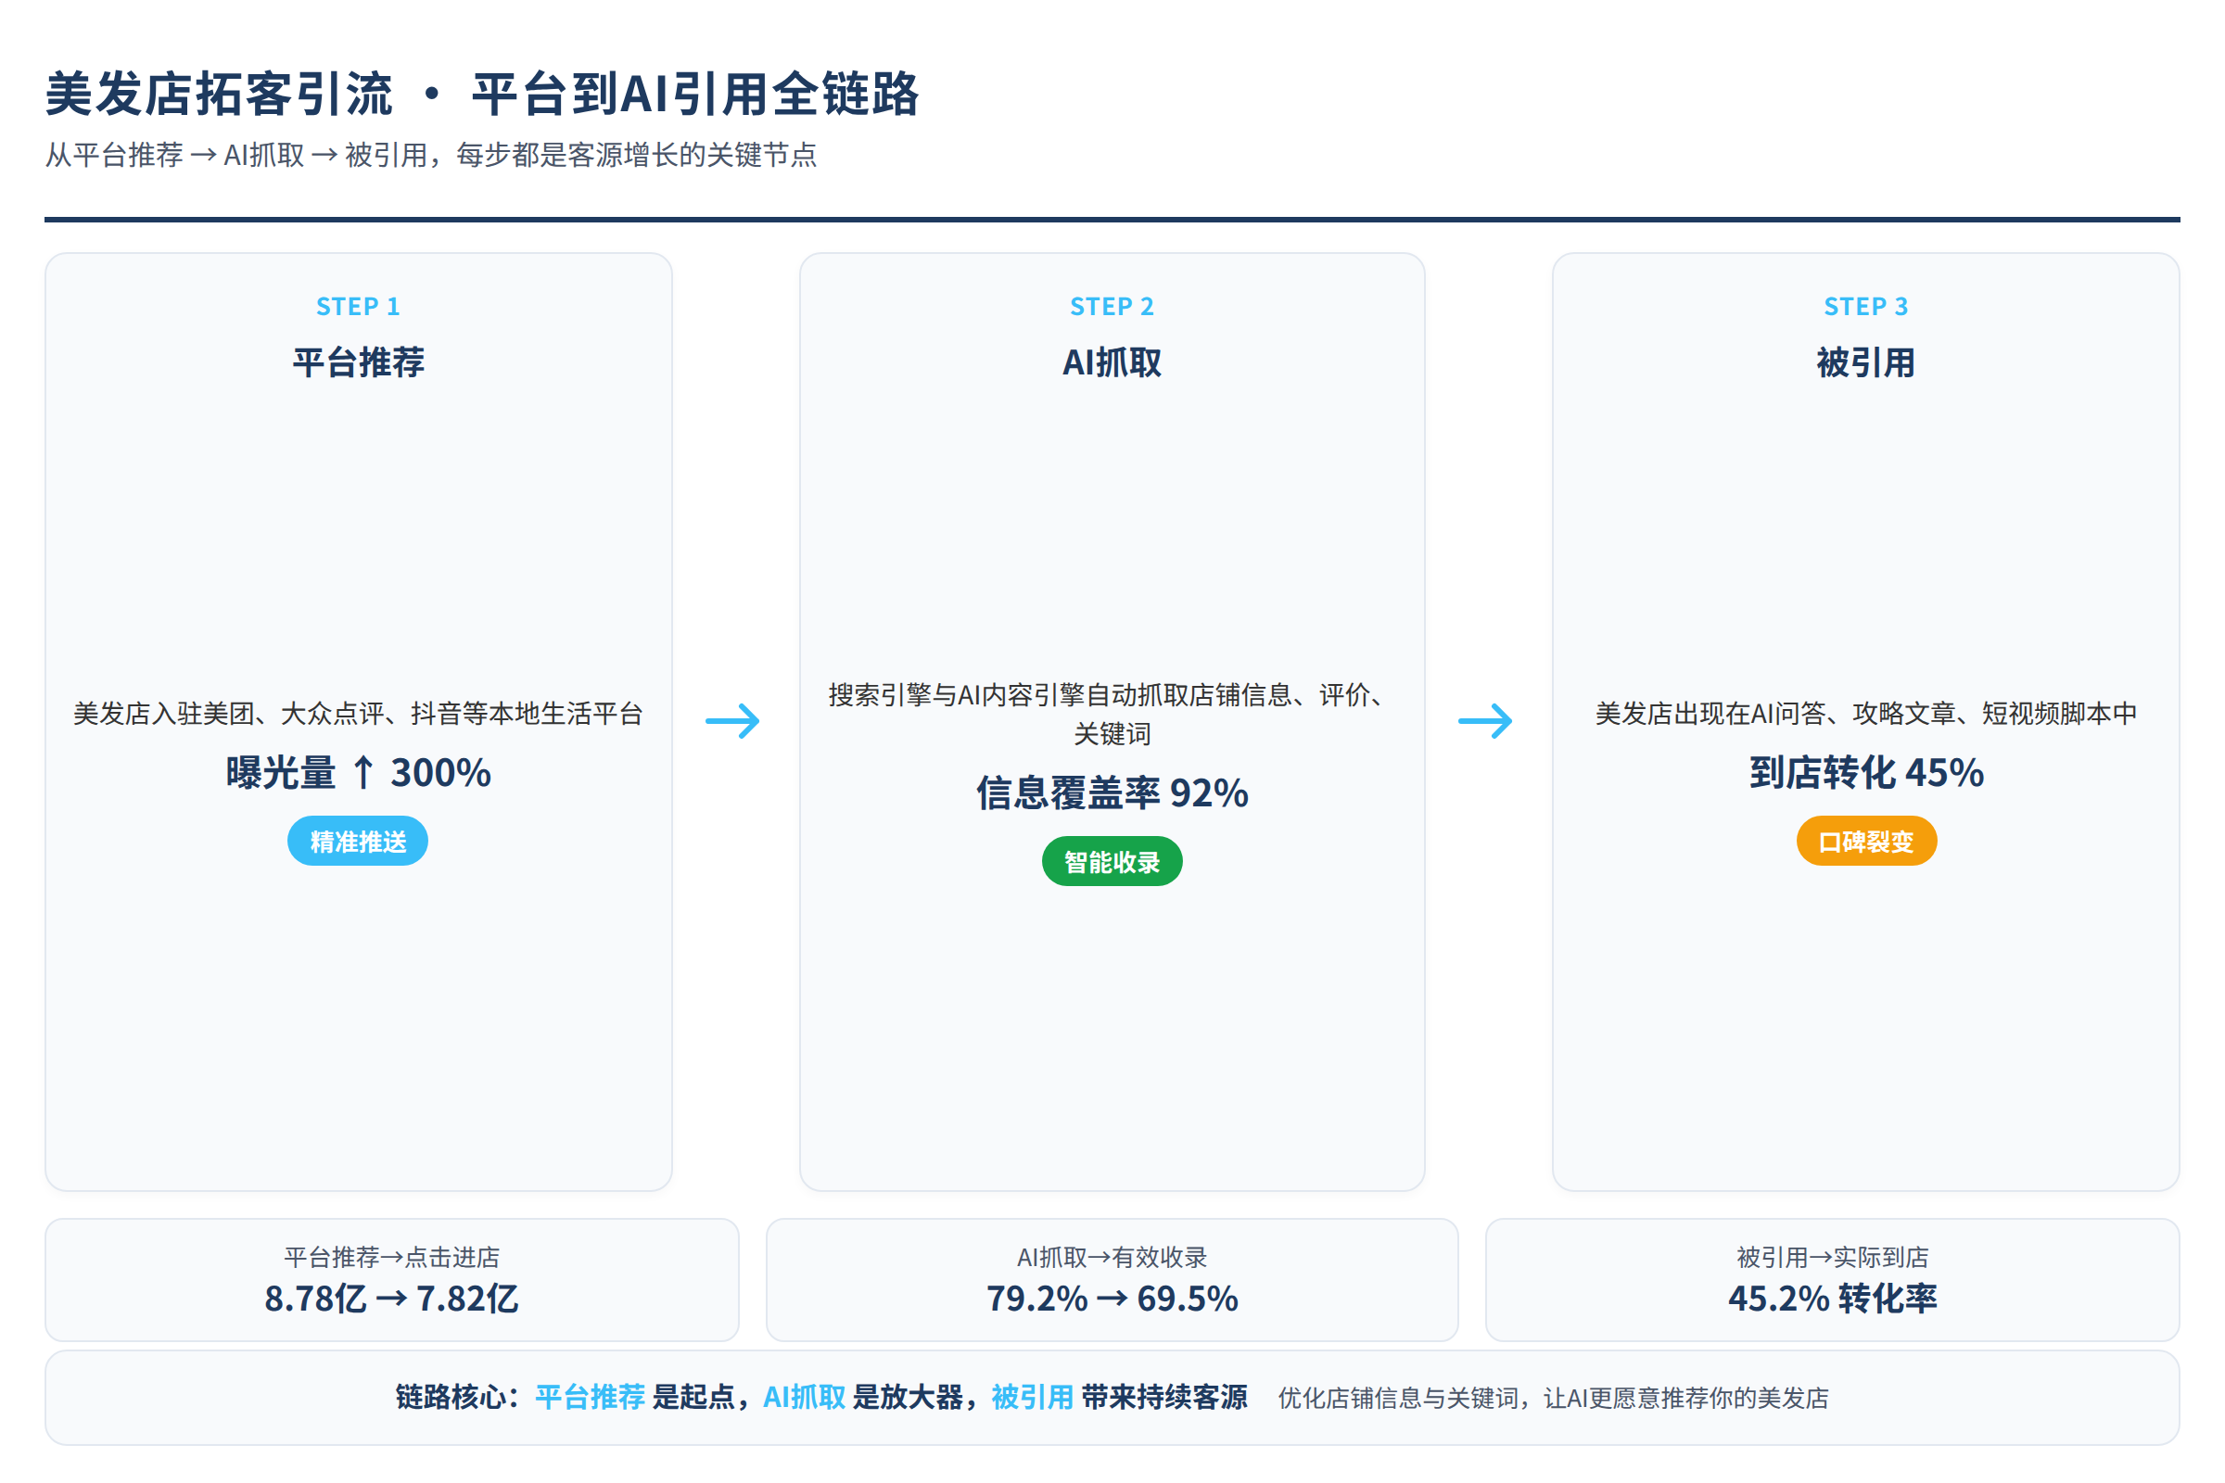Image resolution: width=2225 pixels, height=1483 pixels.
Task: Click the 到店转化 45% metric
Action: [x=1866, y=773]
